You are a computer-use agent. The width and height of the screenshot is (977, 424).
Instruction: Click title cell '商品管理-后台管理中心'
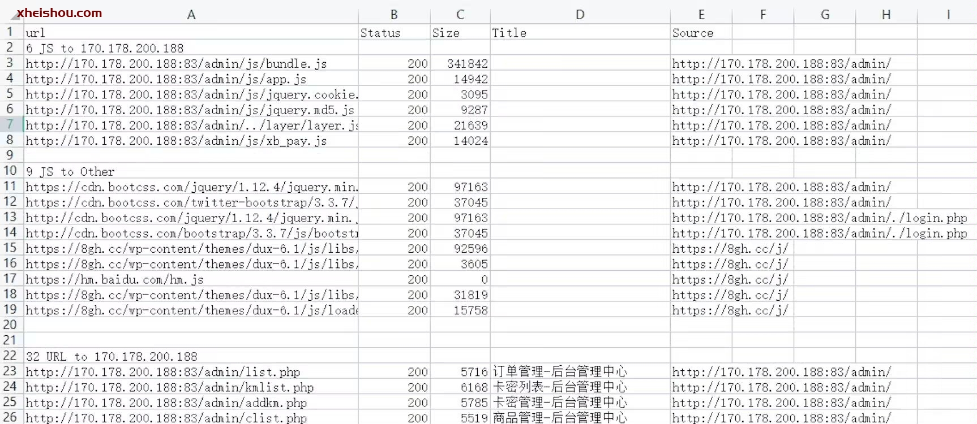point(580,418)
